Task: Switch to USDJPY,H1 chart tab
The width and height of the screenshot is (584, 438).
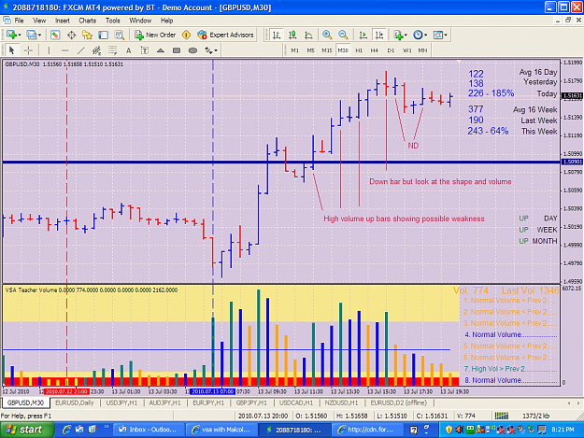Action: [121, 403]
